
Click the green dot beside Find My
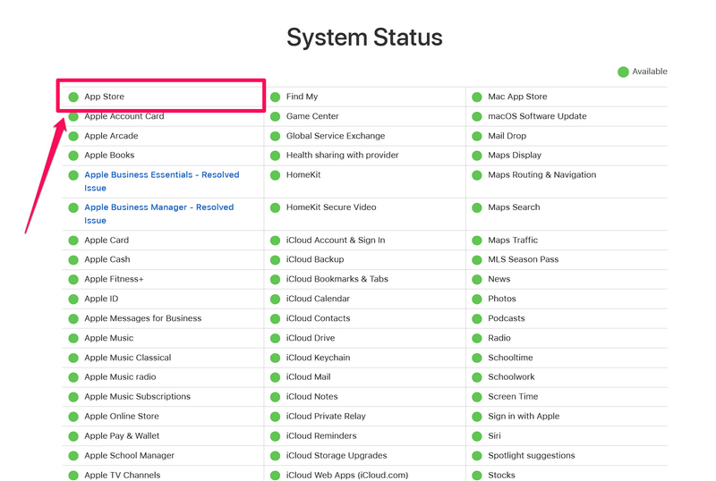click(276, 97)
